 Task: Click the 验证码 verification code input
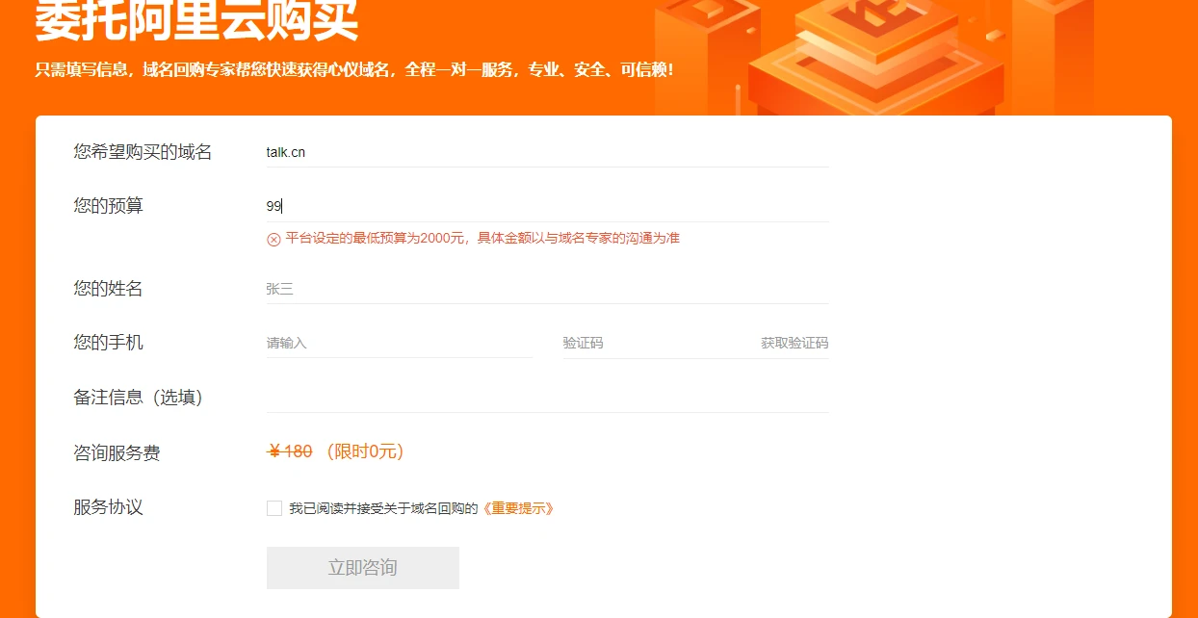coord(655,343)
